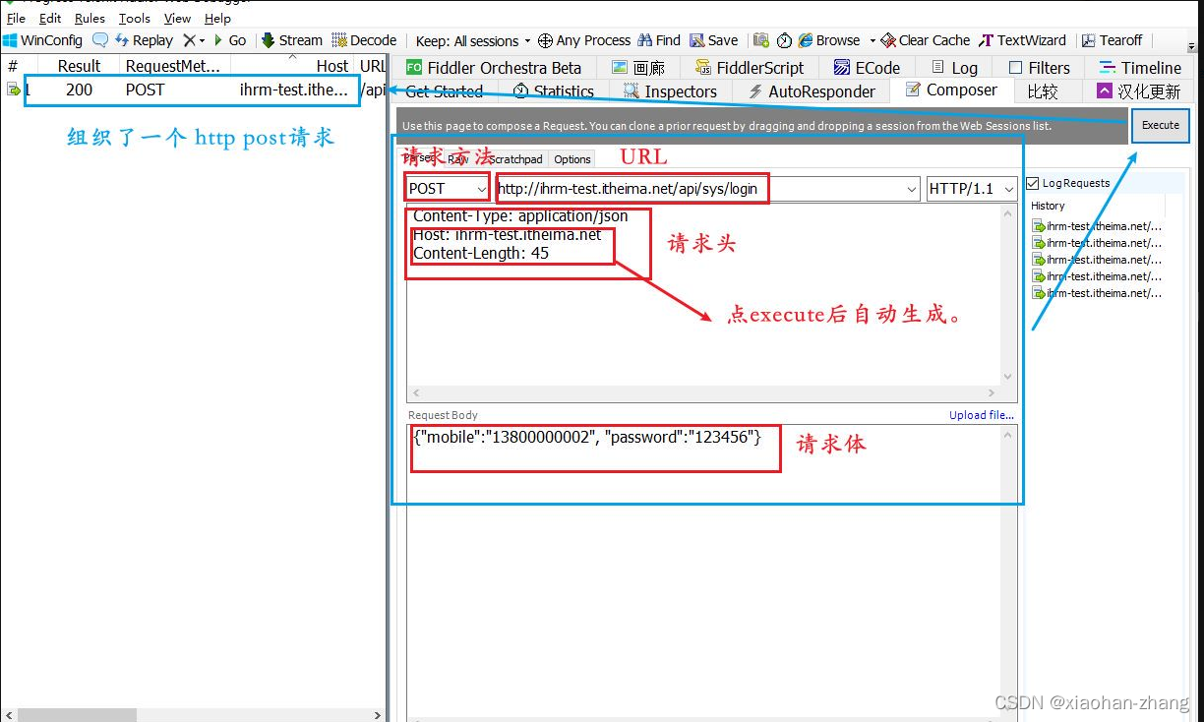
Task: Open WinConfig from the toolbar
Action: (43, 40)
